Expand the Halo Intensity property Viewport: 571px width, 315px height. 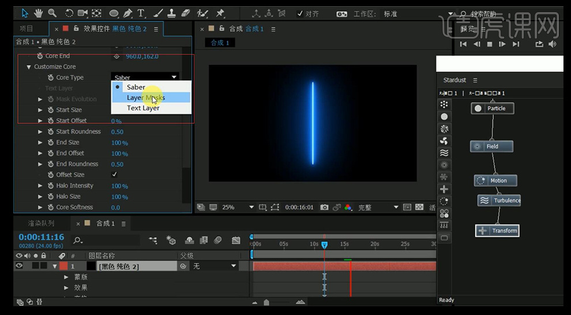point(40,186)
